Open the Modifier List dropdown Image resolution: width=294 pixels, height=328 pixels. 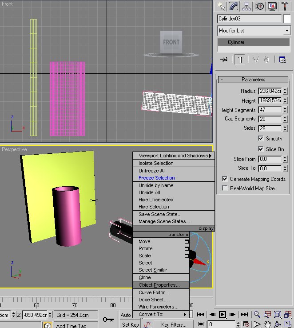point(287,31)
